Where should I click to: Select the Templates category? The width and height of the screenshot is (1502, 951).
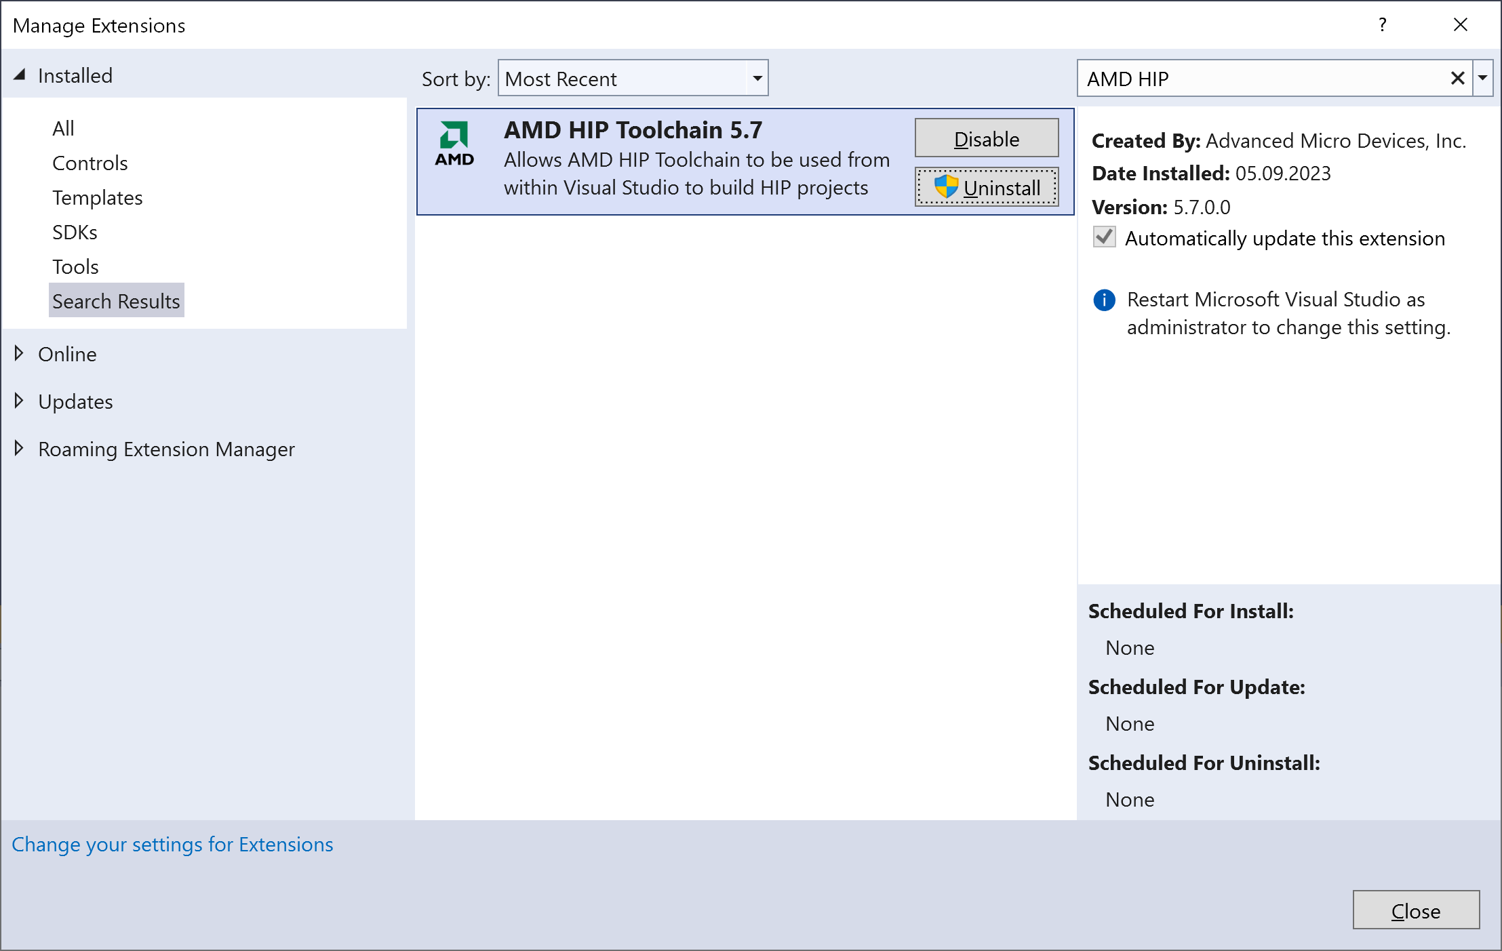97,198
